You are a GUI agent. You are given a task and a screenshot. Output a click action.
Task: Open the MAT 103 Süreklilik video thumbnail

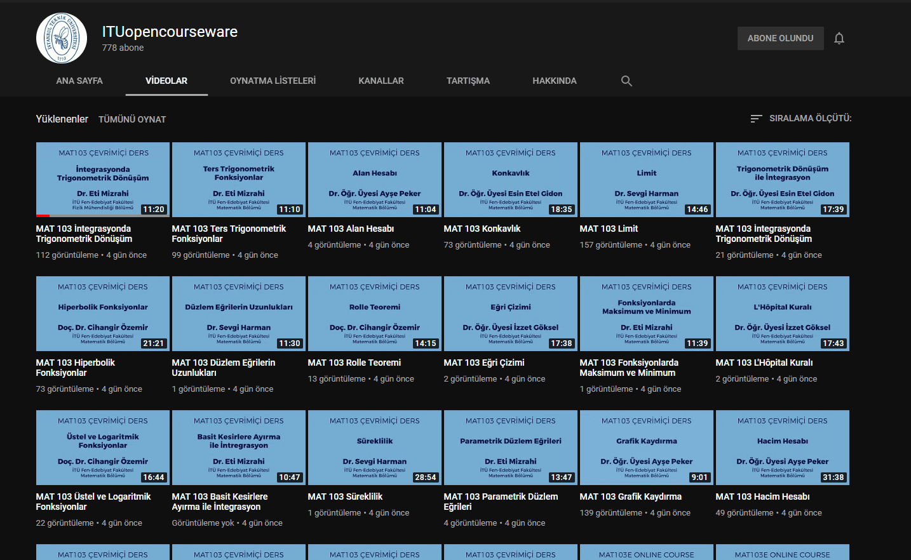(x=374, y=448)
